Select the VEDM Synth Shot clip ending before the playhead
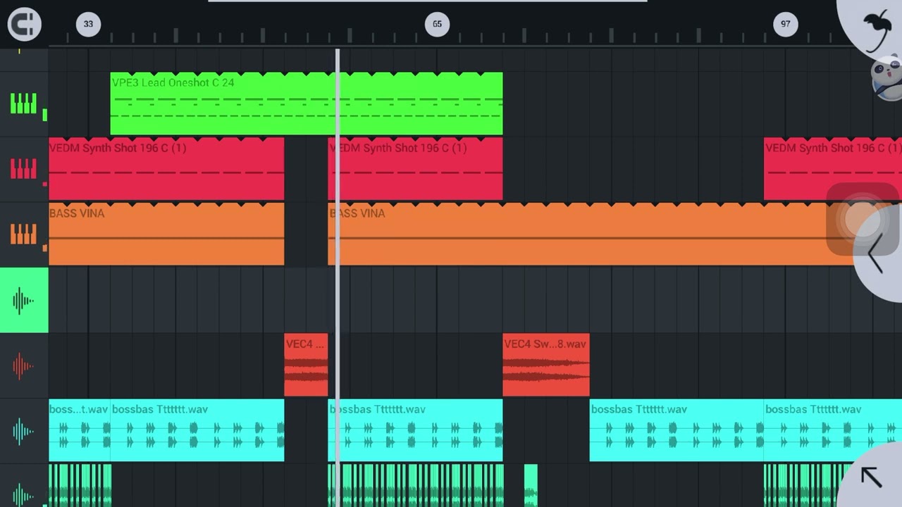 tap(166, 169)
